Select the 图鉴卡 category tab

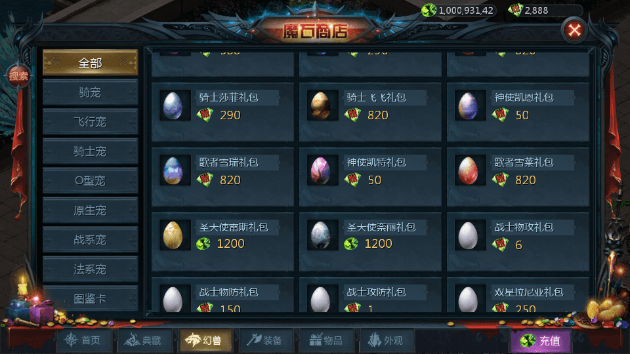pyautogui.click(x=90, y=299)
